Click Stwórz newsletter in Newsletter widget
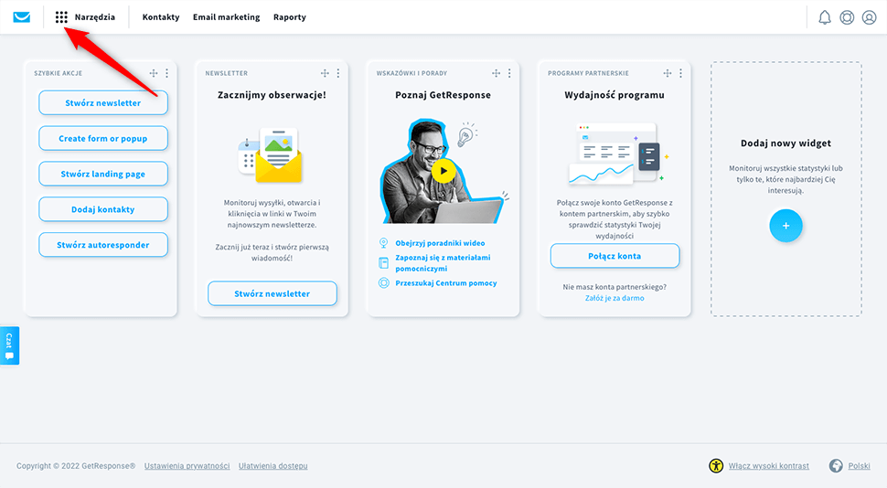The image size is (887, 488). click(x=273, y=293)
